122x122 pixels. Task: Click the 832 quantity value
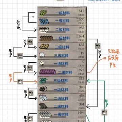(x=82, y=45)
